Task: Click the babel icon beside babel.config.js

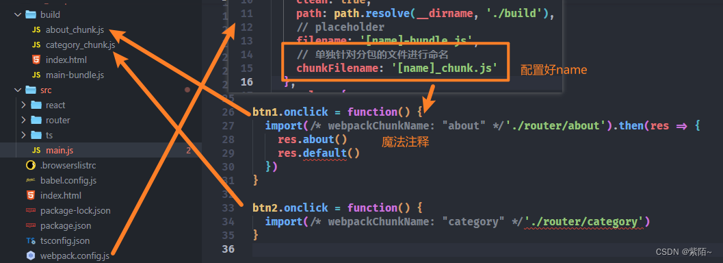Action: coord(31,180)
